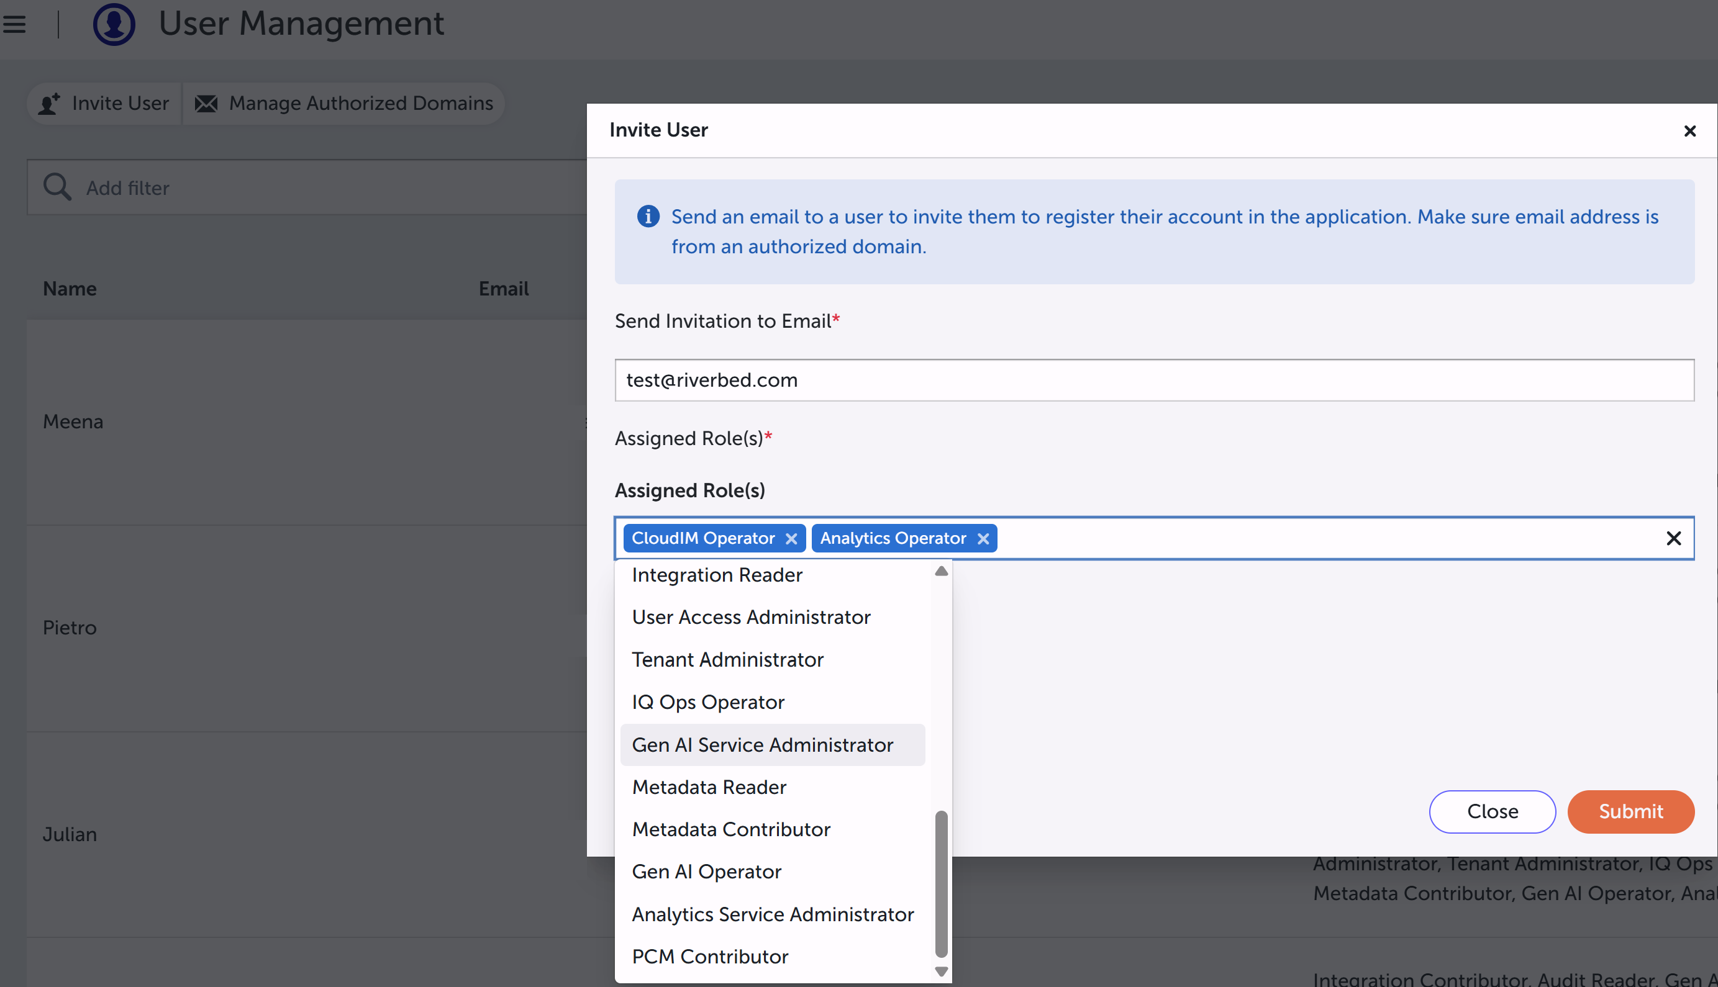This screenshot has height=987, width=1718.
Task: Click the User Management profile icon
Action: pos(114,24)
